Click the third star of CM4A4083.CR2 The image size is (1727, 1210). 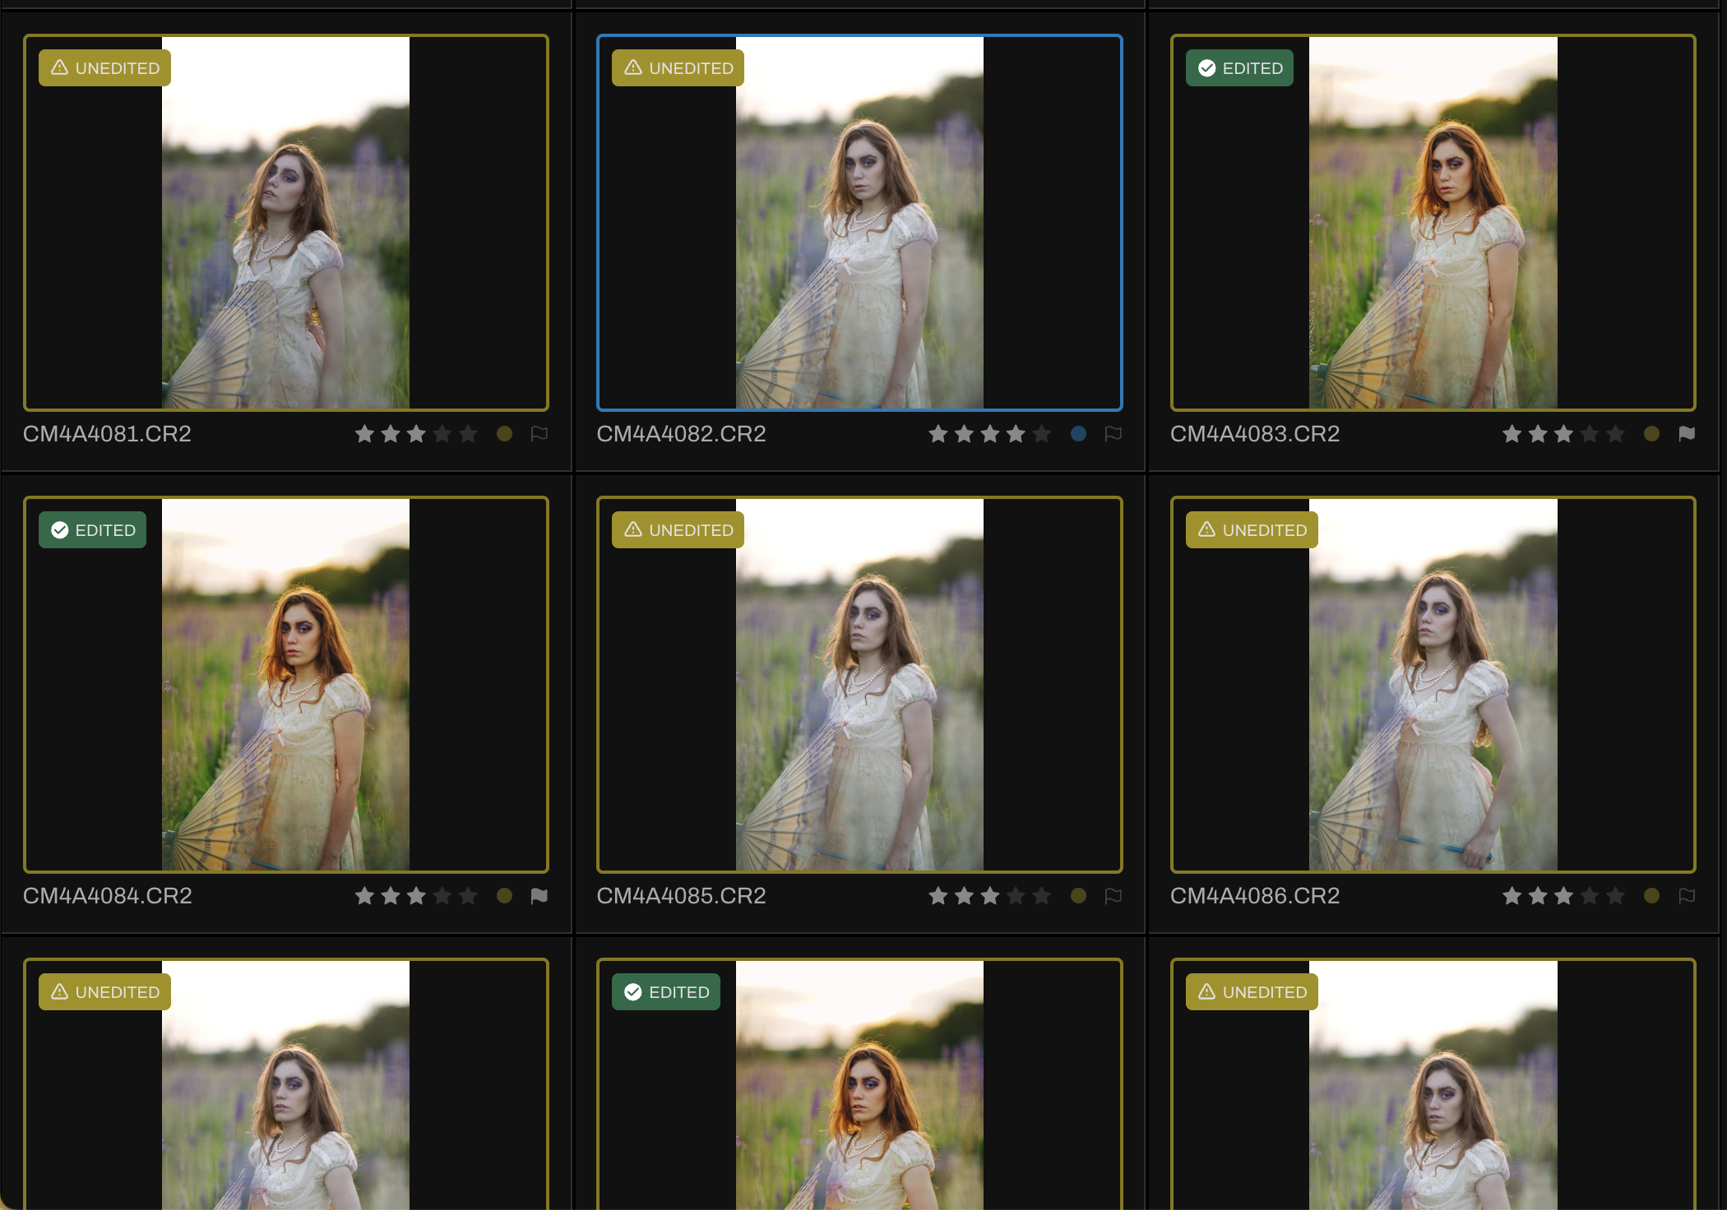(x=1563, y=434)
